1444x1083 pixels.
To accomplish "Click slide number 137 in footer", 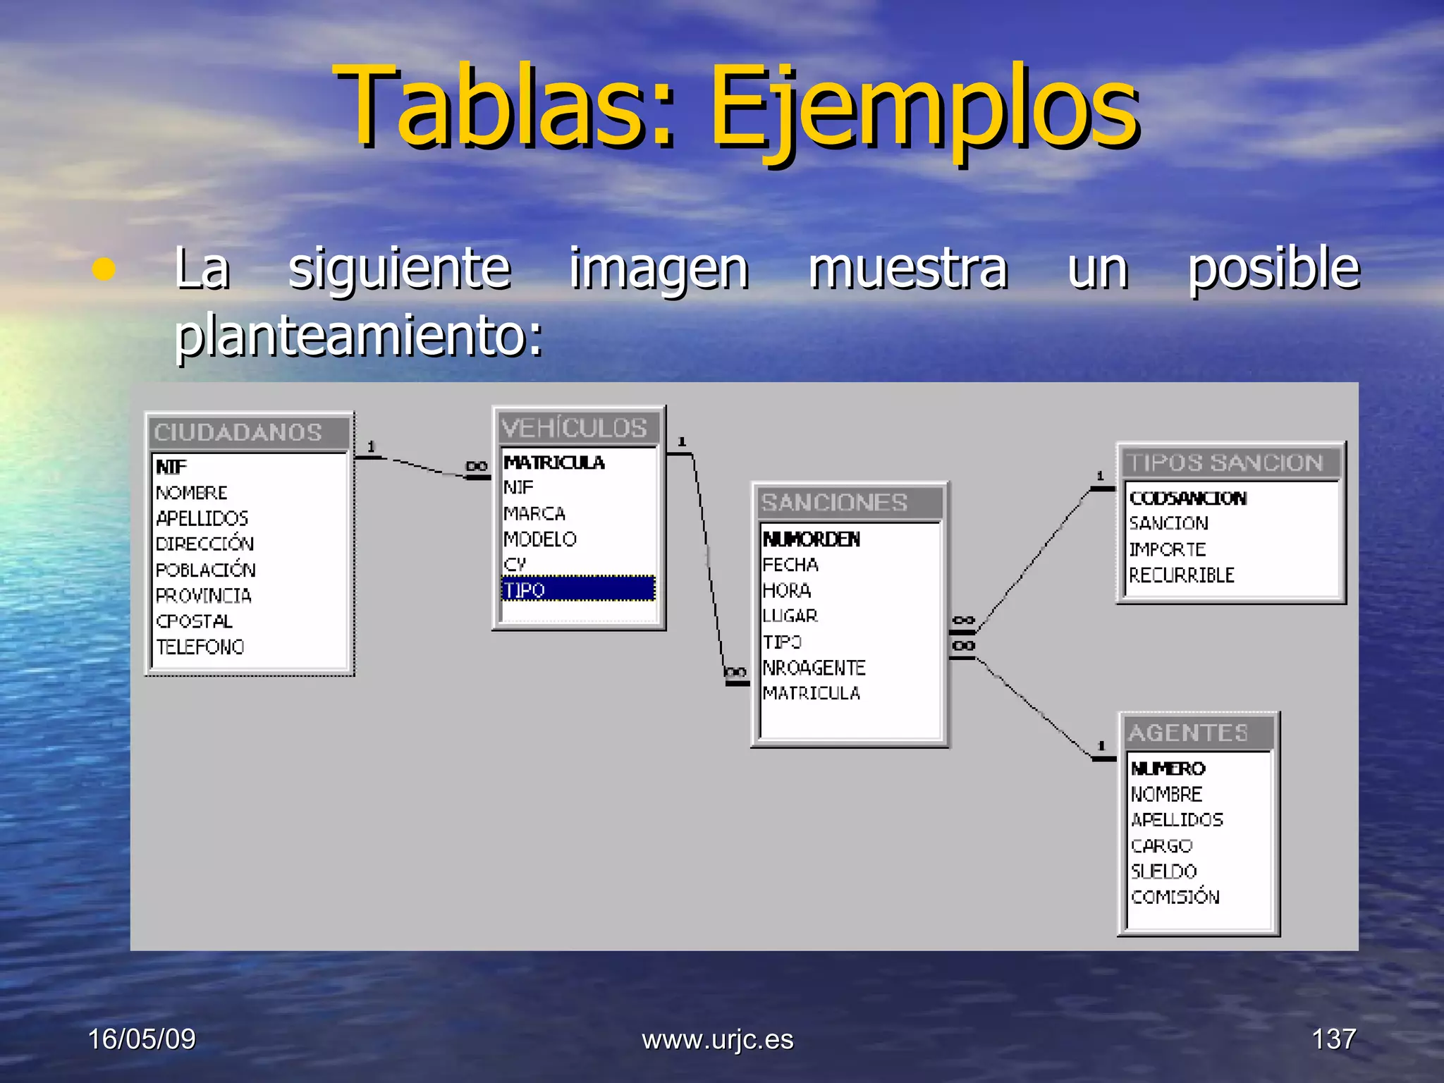I will 1333,1039.
